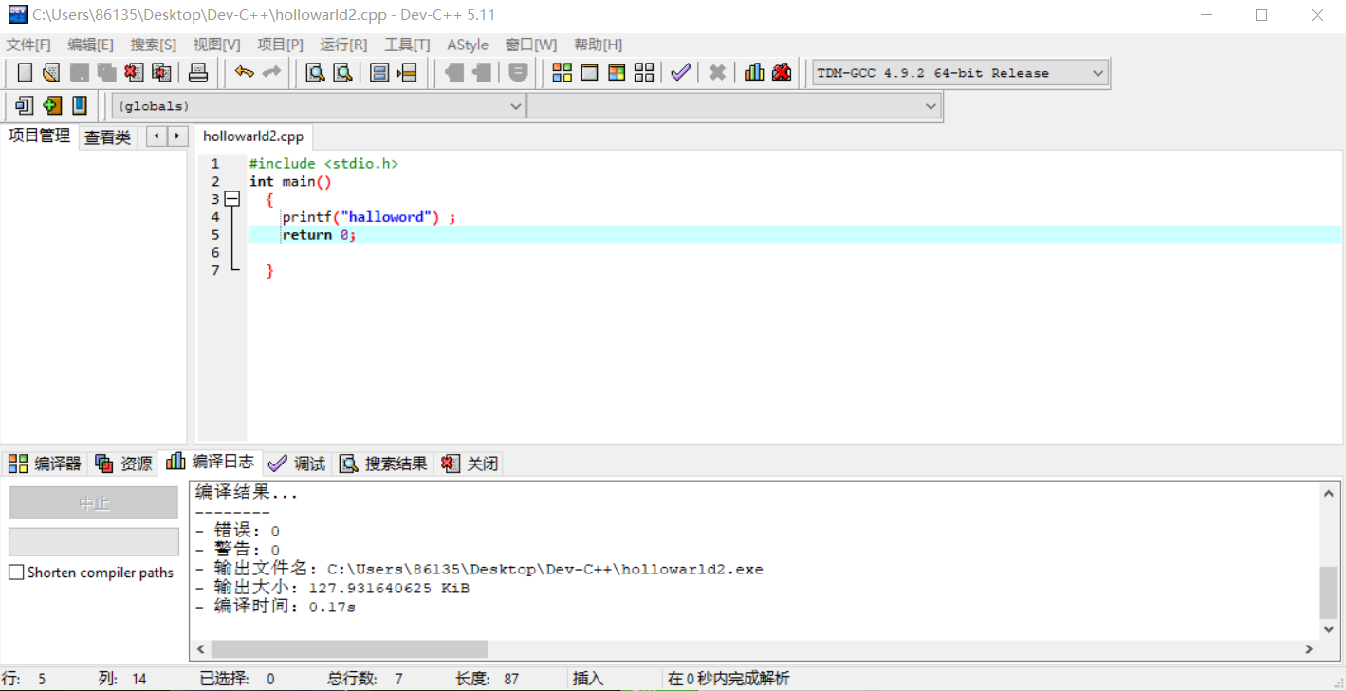Click on the #include <stdio.h> line
This screenshot has width=1346, height=691.
[x=323, y=164]
